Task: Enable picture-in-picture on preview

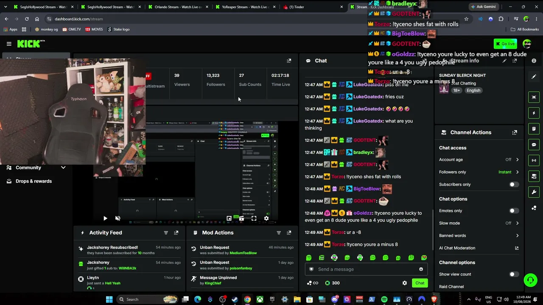Action: [229, 218]
